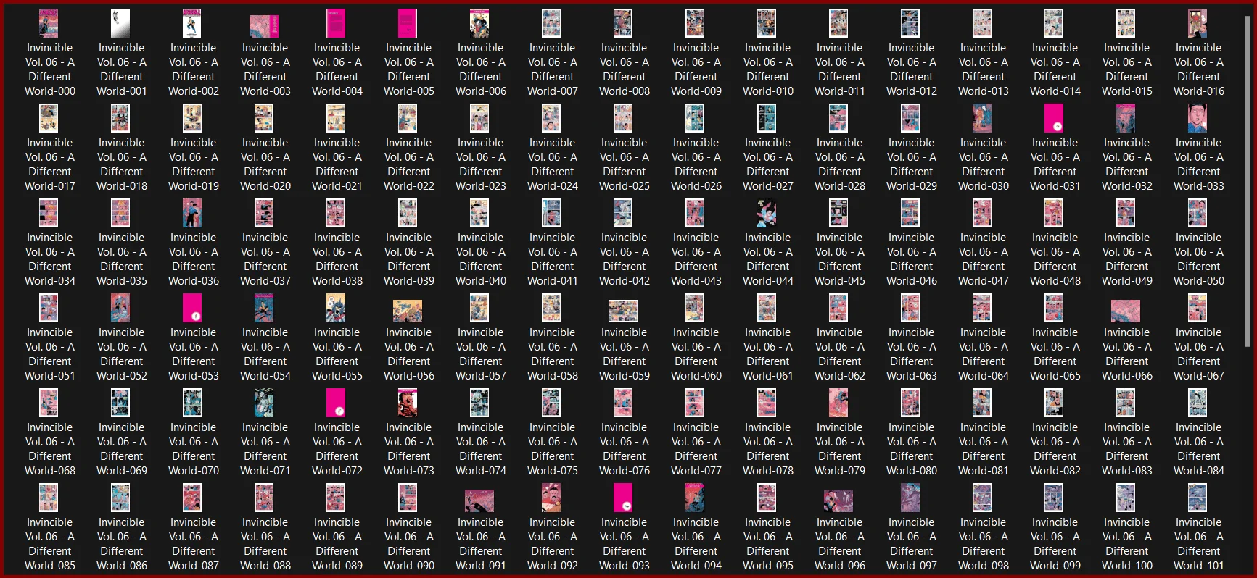
Task: Click the file name ending World-075
Action: 553,449
